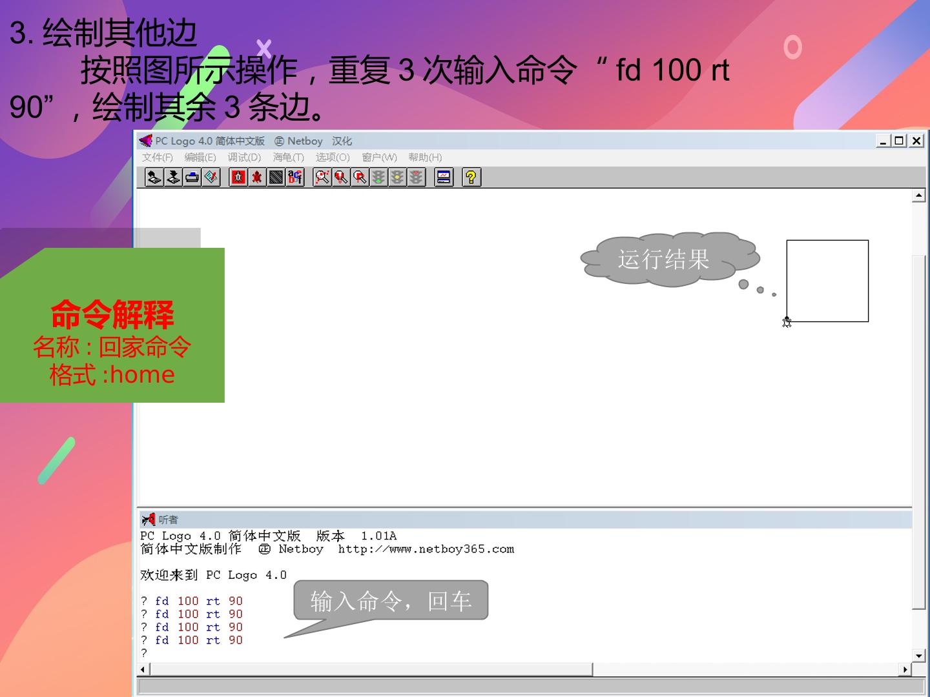
Task: Click the last 'fd 100 rt 90' command line
Action: tap(192, 640)
